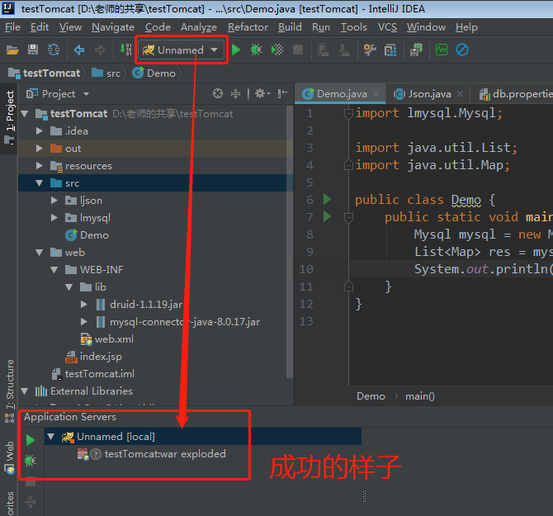Click the run gutter arrow on line 6

[x=328, y=199]
